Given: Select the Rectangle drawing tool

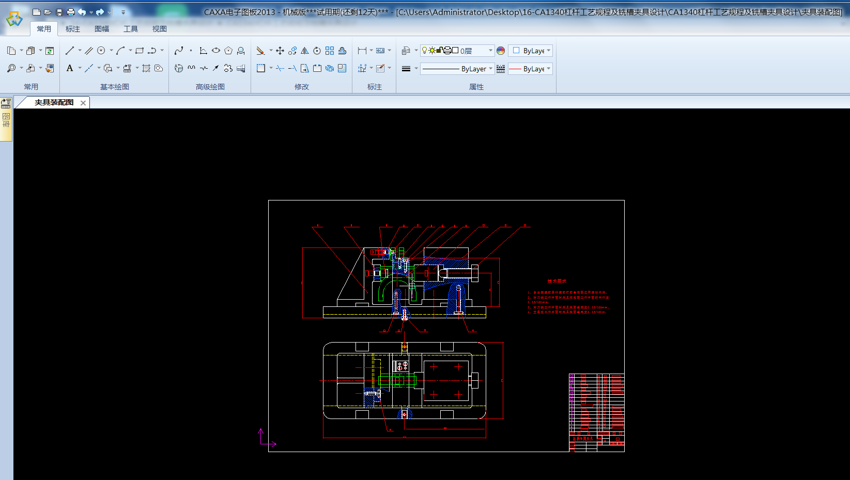Looking at the screenshot, I should pos(140,51).
